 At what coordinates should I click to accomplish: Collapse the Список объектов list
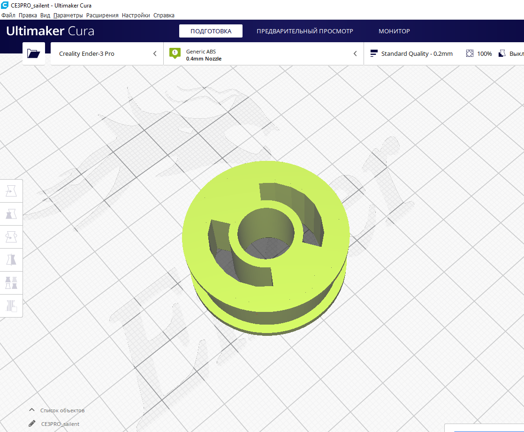click(32, 410)
